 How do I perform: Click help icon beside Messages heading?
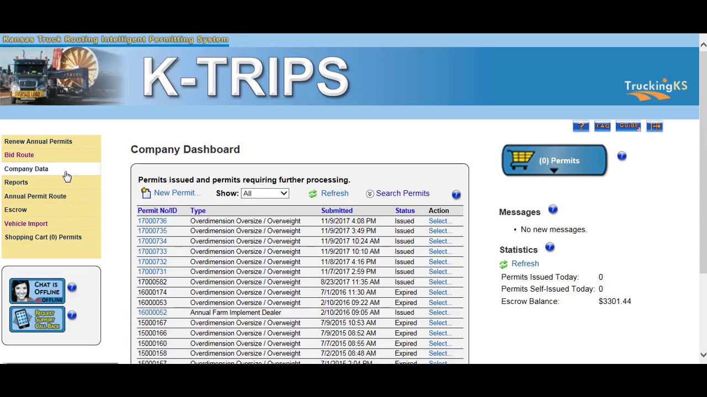click(553, 210)
